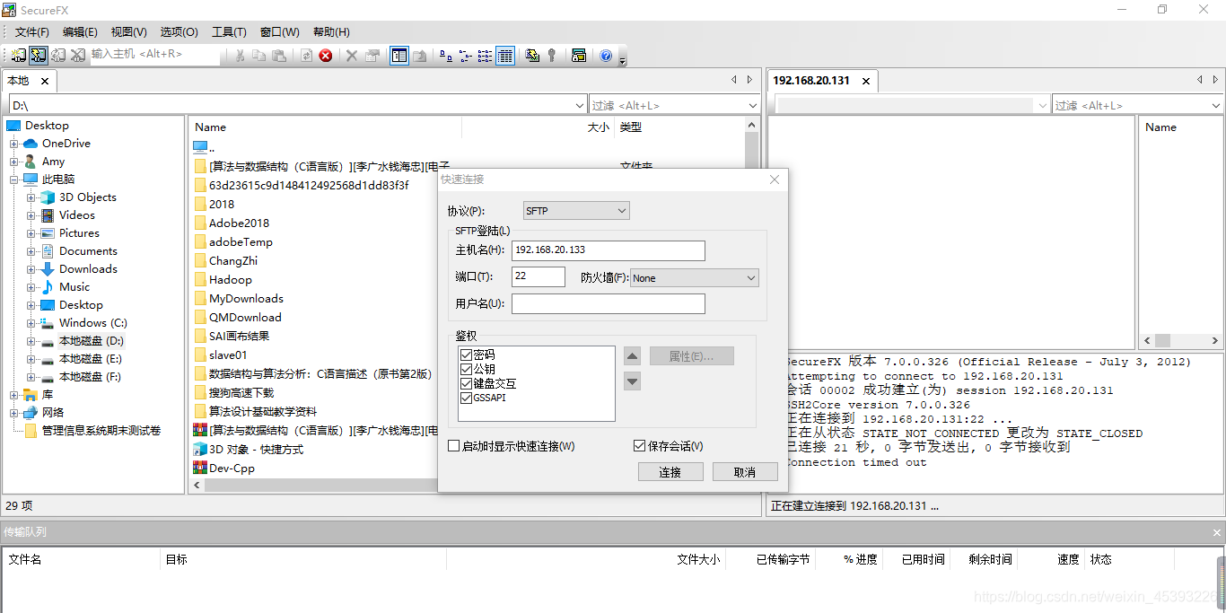Select 本地磁盘 (E:) in tree
This screenshot has height=613, width=1226.
point(90,359)
